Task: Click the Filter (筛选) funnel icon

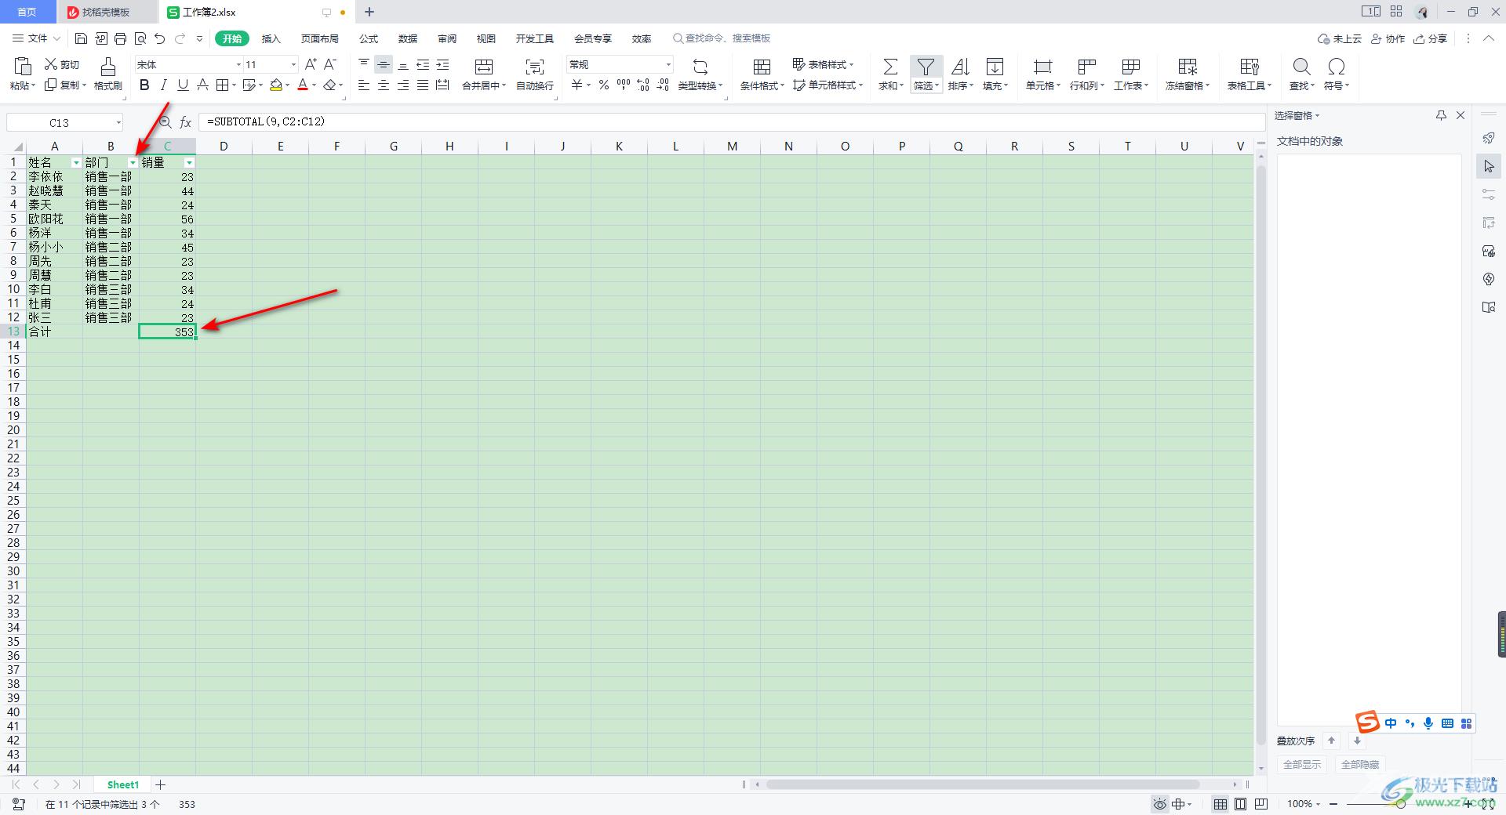Action: point(926,67)
